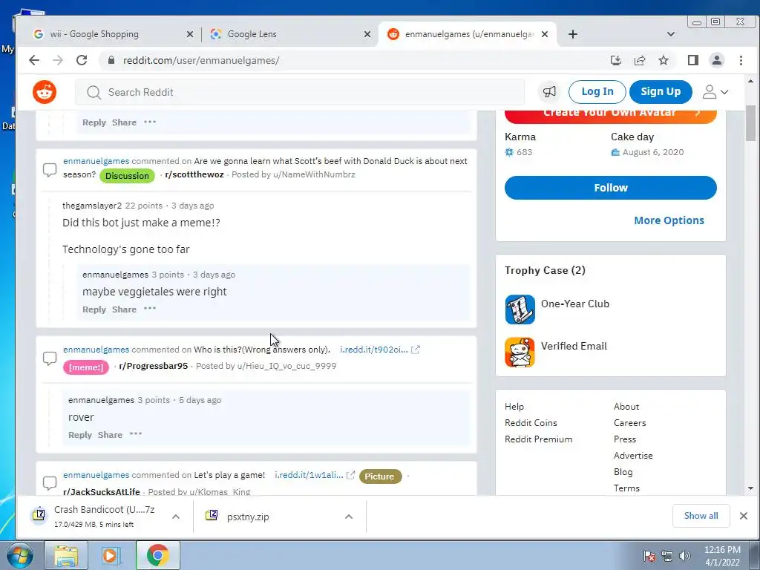Screen dimensions: 760x570
Task: Click the taskbar clock
Action: click(x=722, y=556)
